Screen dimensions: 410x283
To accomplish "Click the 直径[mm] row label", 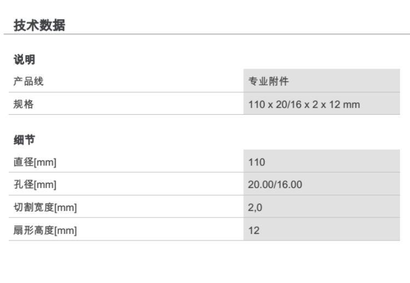I will point(35,162).
